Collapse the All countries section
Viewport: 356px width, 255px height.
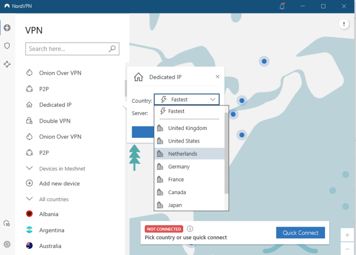30,199
